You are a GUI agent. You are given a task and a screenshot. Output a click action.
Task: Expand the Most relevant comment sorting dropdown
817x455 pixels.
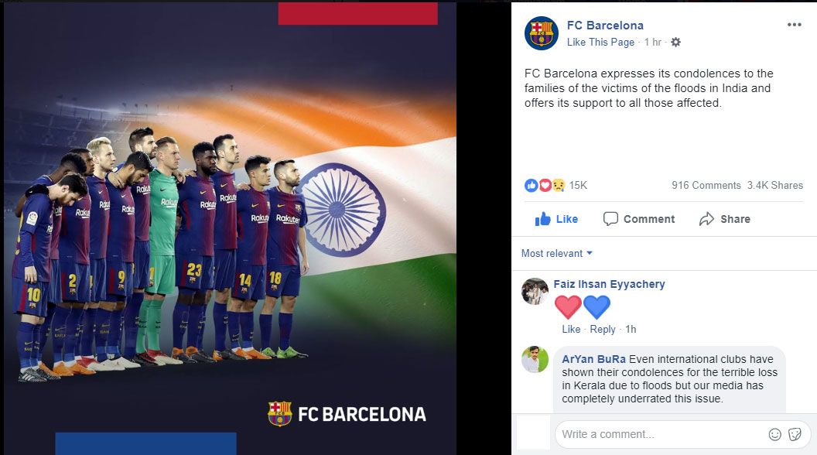click(557, 253)
